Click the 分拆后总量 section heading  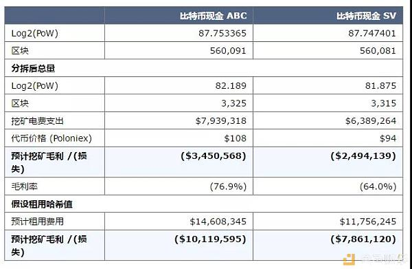[x=33, y=68]
